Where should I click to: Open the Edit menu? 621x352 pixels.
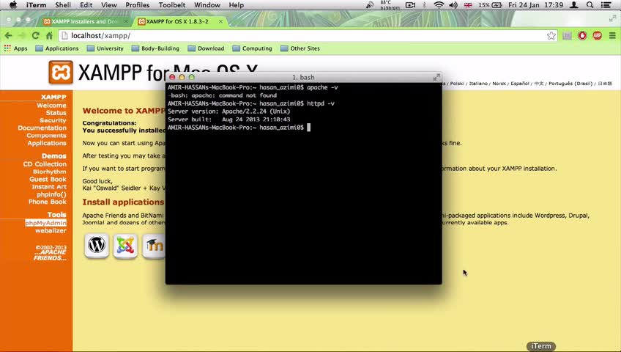pos(86,5)
